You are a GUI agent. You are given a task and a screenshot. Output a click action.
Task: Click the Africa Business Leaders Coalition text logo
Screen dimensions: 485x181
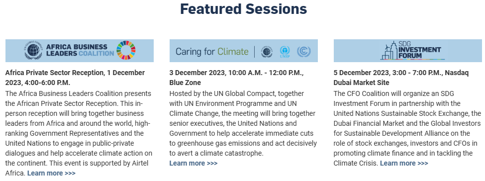coord(80,50)
